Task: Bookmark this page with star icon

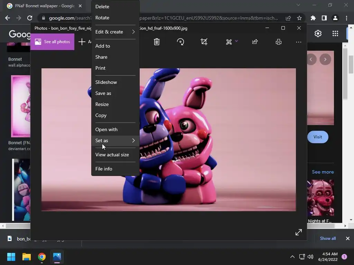Action: pyautogui.click(x=299, y=18)
